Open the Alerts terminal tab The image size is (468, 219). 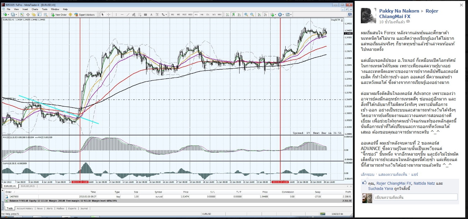tap(49, 209)
